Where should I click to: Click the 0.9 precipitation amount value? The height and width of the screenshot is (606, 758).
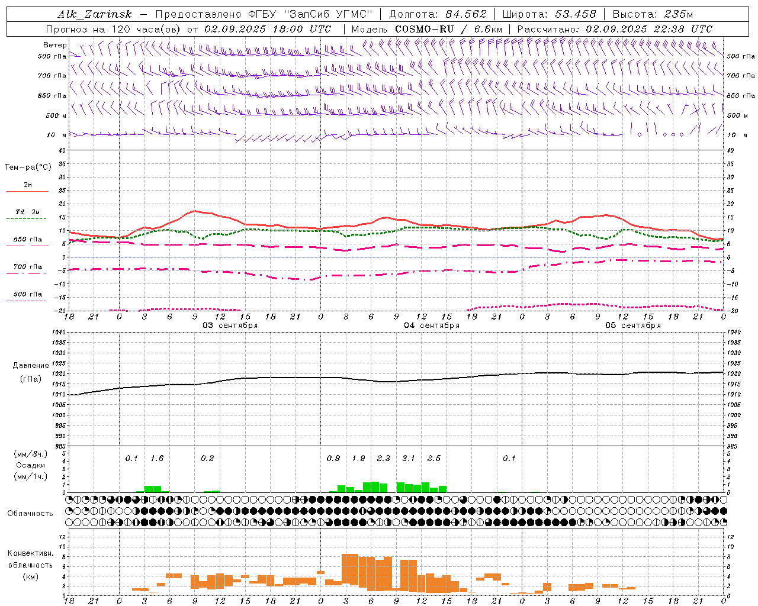click(x=333, y=458)
